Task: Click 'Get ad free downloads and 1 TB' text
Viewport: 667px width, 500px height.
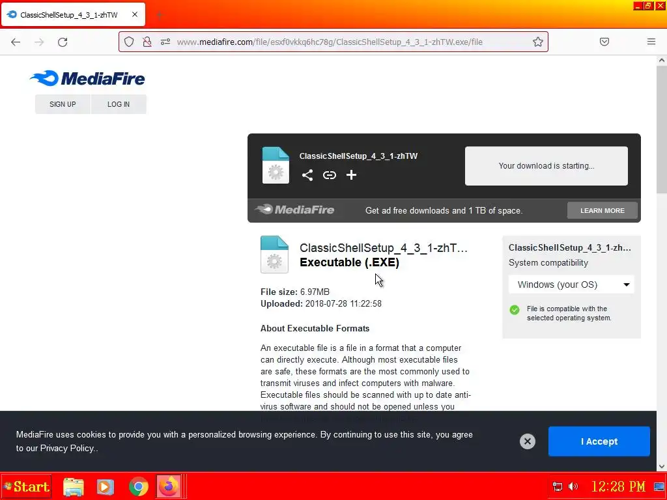Action: coord(444,210)
